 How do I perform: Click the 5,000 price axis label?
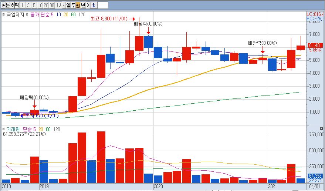(314, 60)
